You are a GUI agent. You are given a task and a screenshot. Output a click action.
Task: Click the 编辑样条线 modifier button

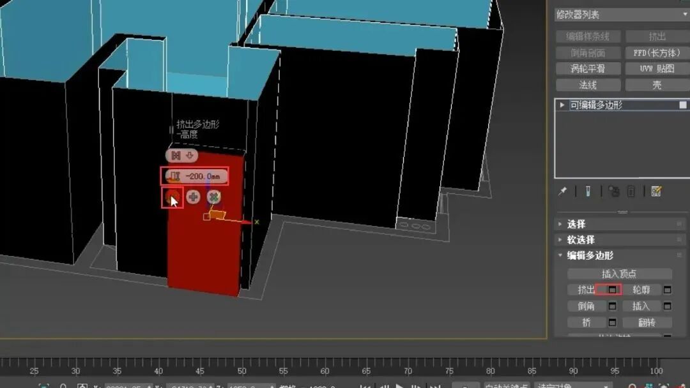pyautogui.click(x=588, y=36)
